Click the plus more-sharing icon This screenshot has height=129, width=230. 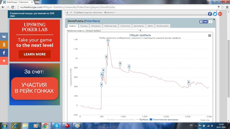pyautogui.click(x=4, y=61)
